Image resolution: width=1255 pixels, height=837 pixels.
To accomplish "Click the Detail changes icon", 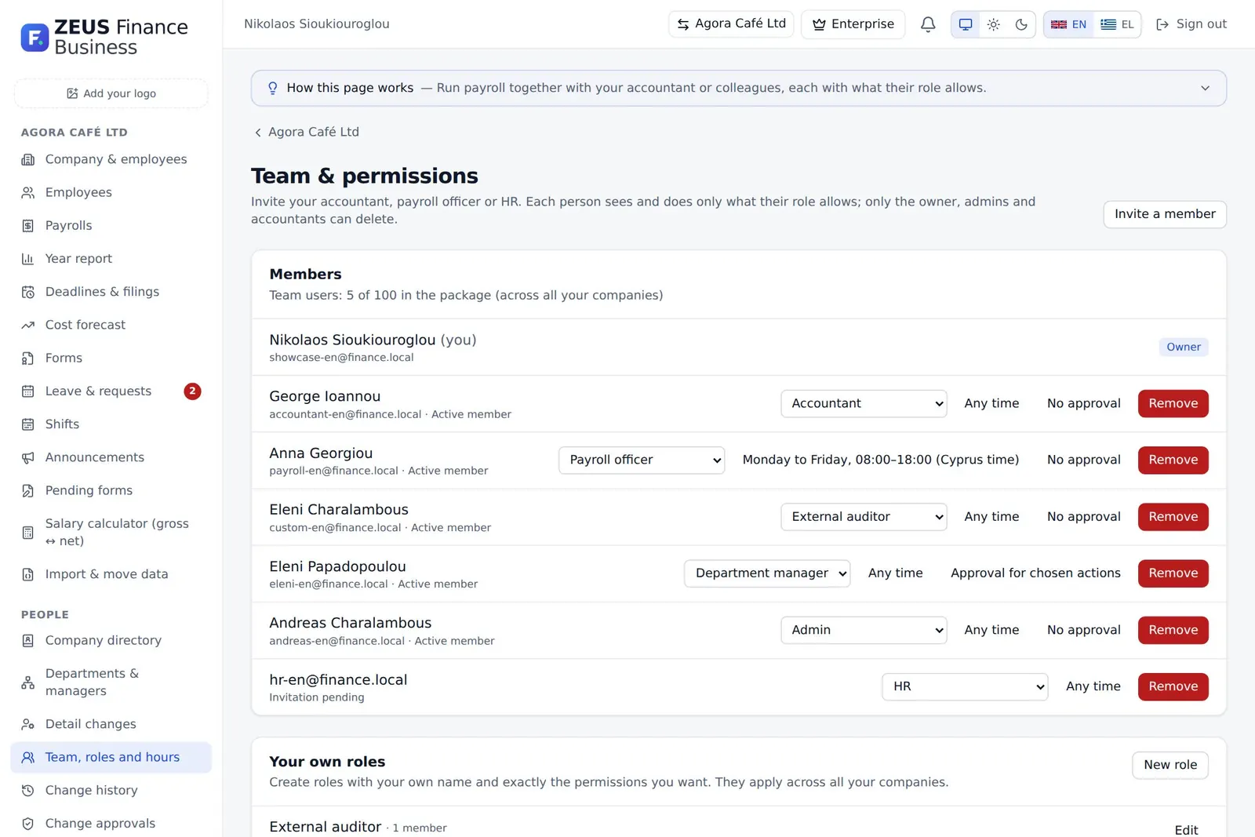I will [x=28, y=724].
